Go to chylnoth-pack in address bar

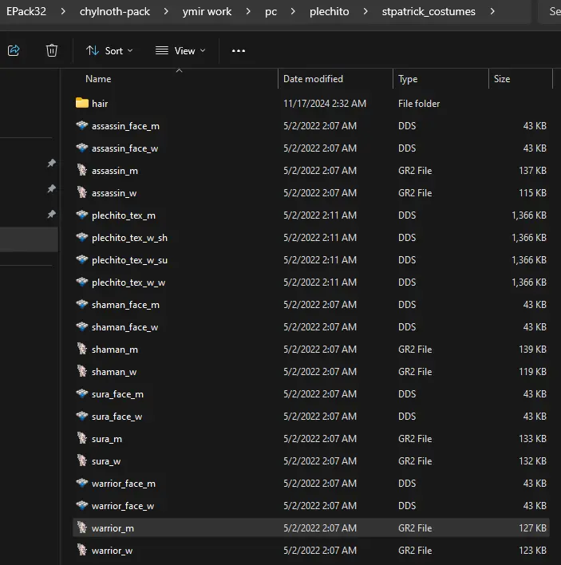tap(114, 12)
